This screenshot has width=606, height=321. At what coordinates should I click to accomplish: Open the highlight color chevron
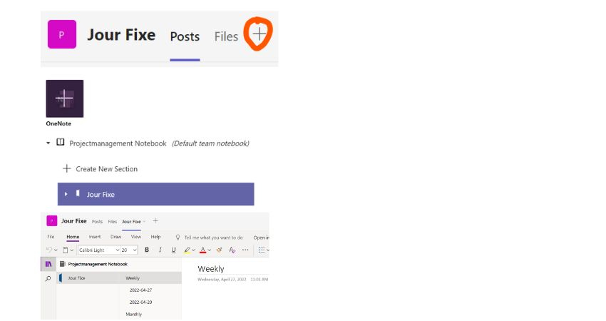194,250
